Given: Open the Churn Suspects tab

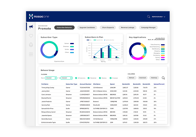Looking at the screenshot, I should [x=108, y=27].
